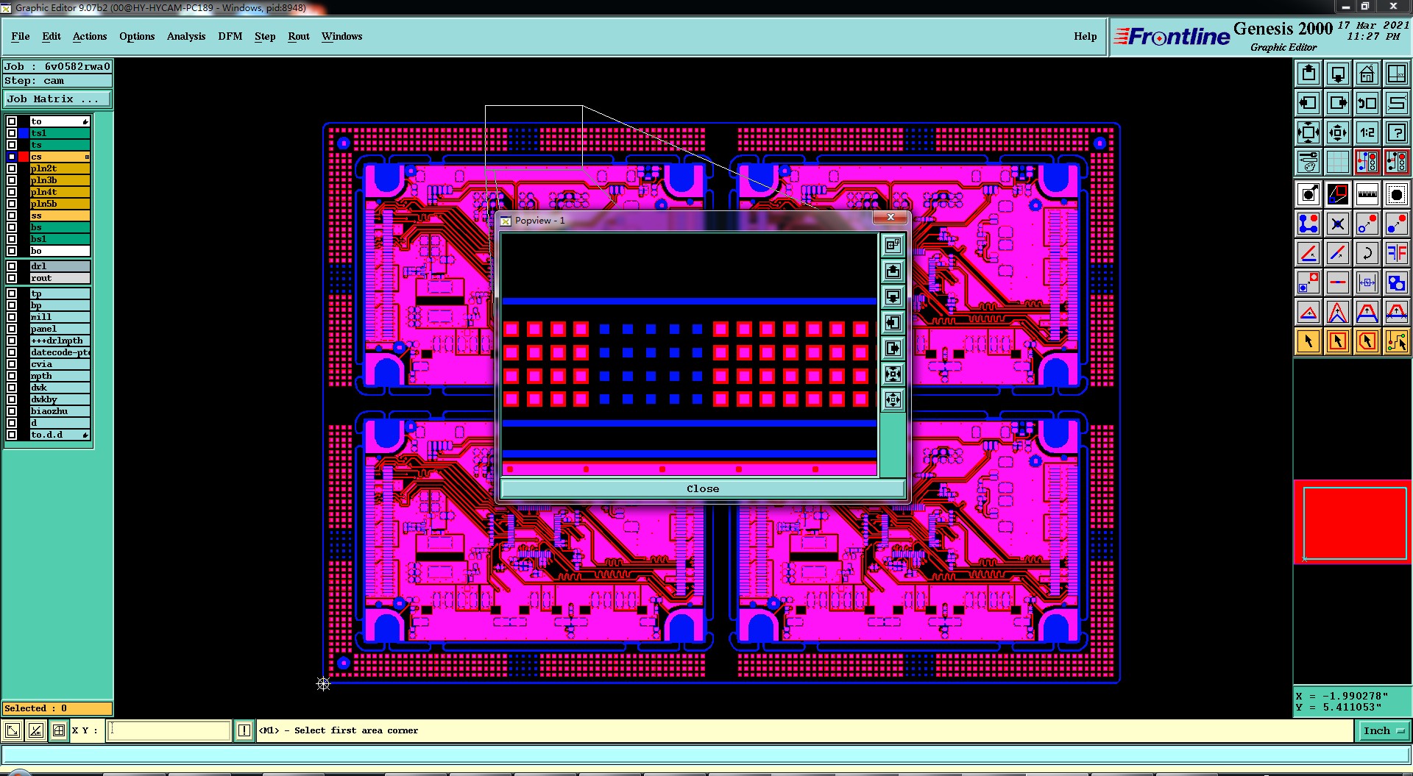The width and height of the screenshot is (1413, 776).
Task: Select the connected blue nodes tool icon
Action: pyautogui.click(x=1308, y=224)
